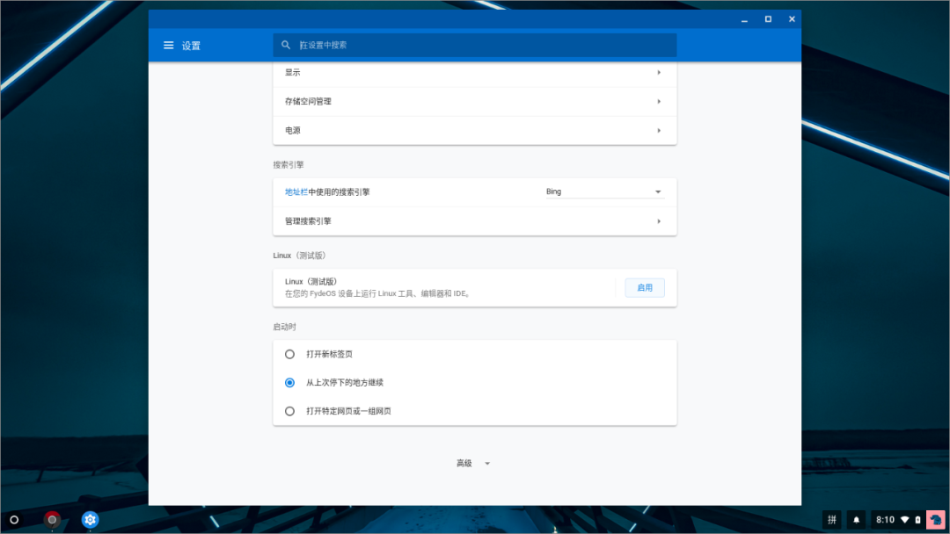Click the Linux（测试版）section heading
The image size is (950, 534).
pos(299,256)
